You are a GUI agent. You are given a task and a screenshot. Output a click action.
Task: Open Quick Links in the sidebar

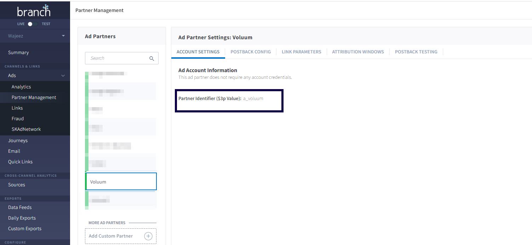click(20, 162)
